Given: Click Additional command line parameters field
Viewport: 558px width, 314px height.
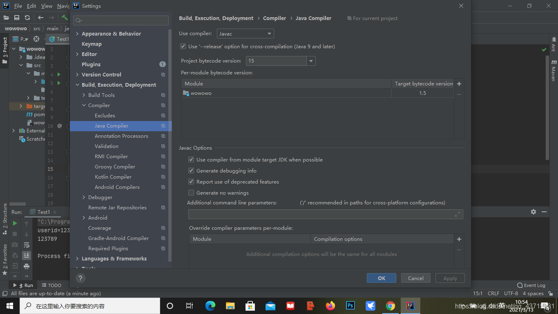Looking at the screenshot, I should [326, 214].
